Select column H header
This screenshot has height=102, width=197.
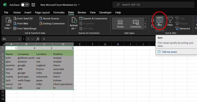118,44
